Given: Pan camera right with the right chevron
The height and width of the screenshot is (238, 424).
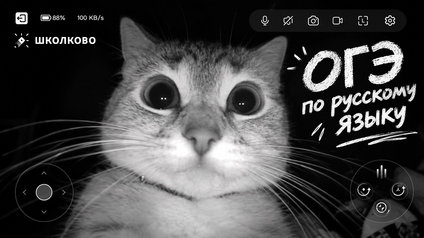Looking at the screenshot, I should pos(64,192).
